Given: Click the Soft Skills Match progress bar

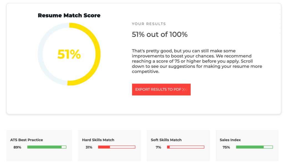Looking at the screenshot, I should [x=186, y=147].
